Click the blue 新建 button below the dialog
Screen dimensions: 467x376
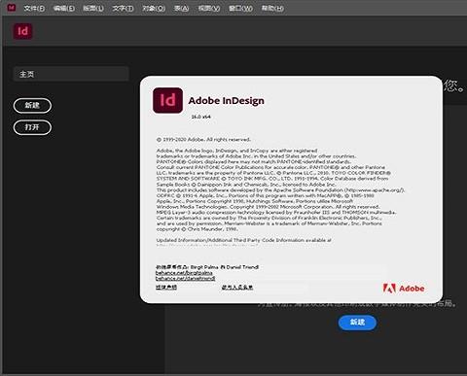[357, 323]
